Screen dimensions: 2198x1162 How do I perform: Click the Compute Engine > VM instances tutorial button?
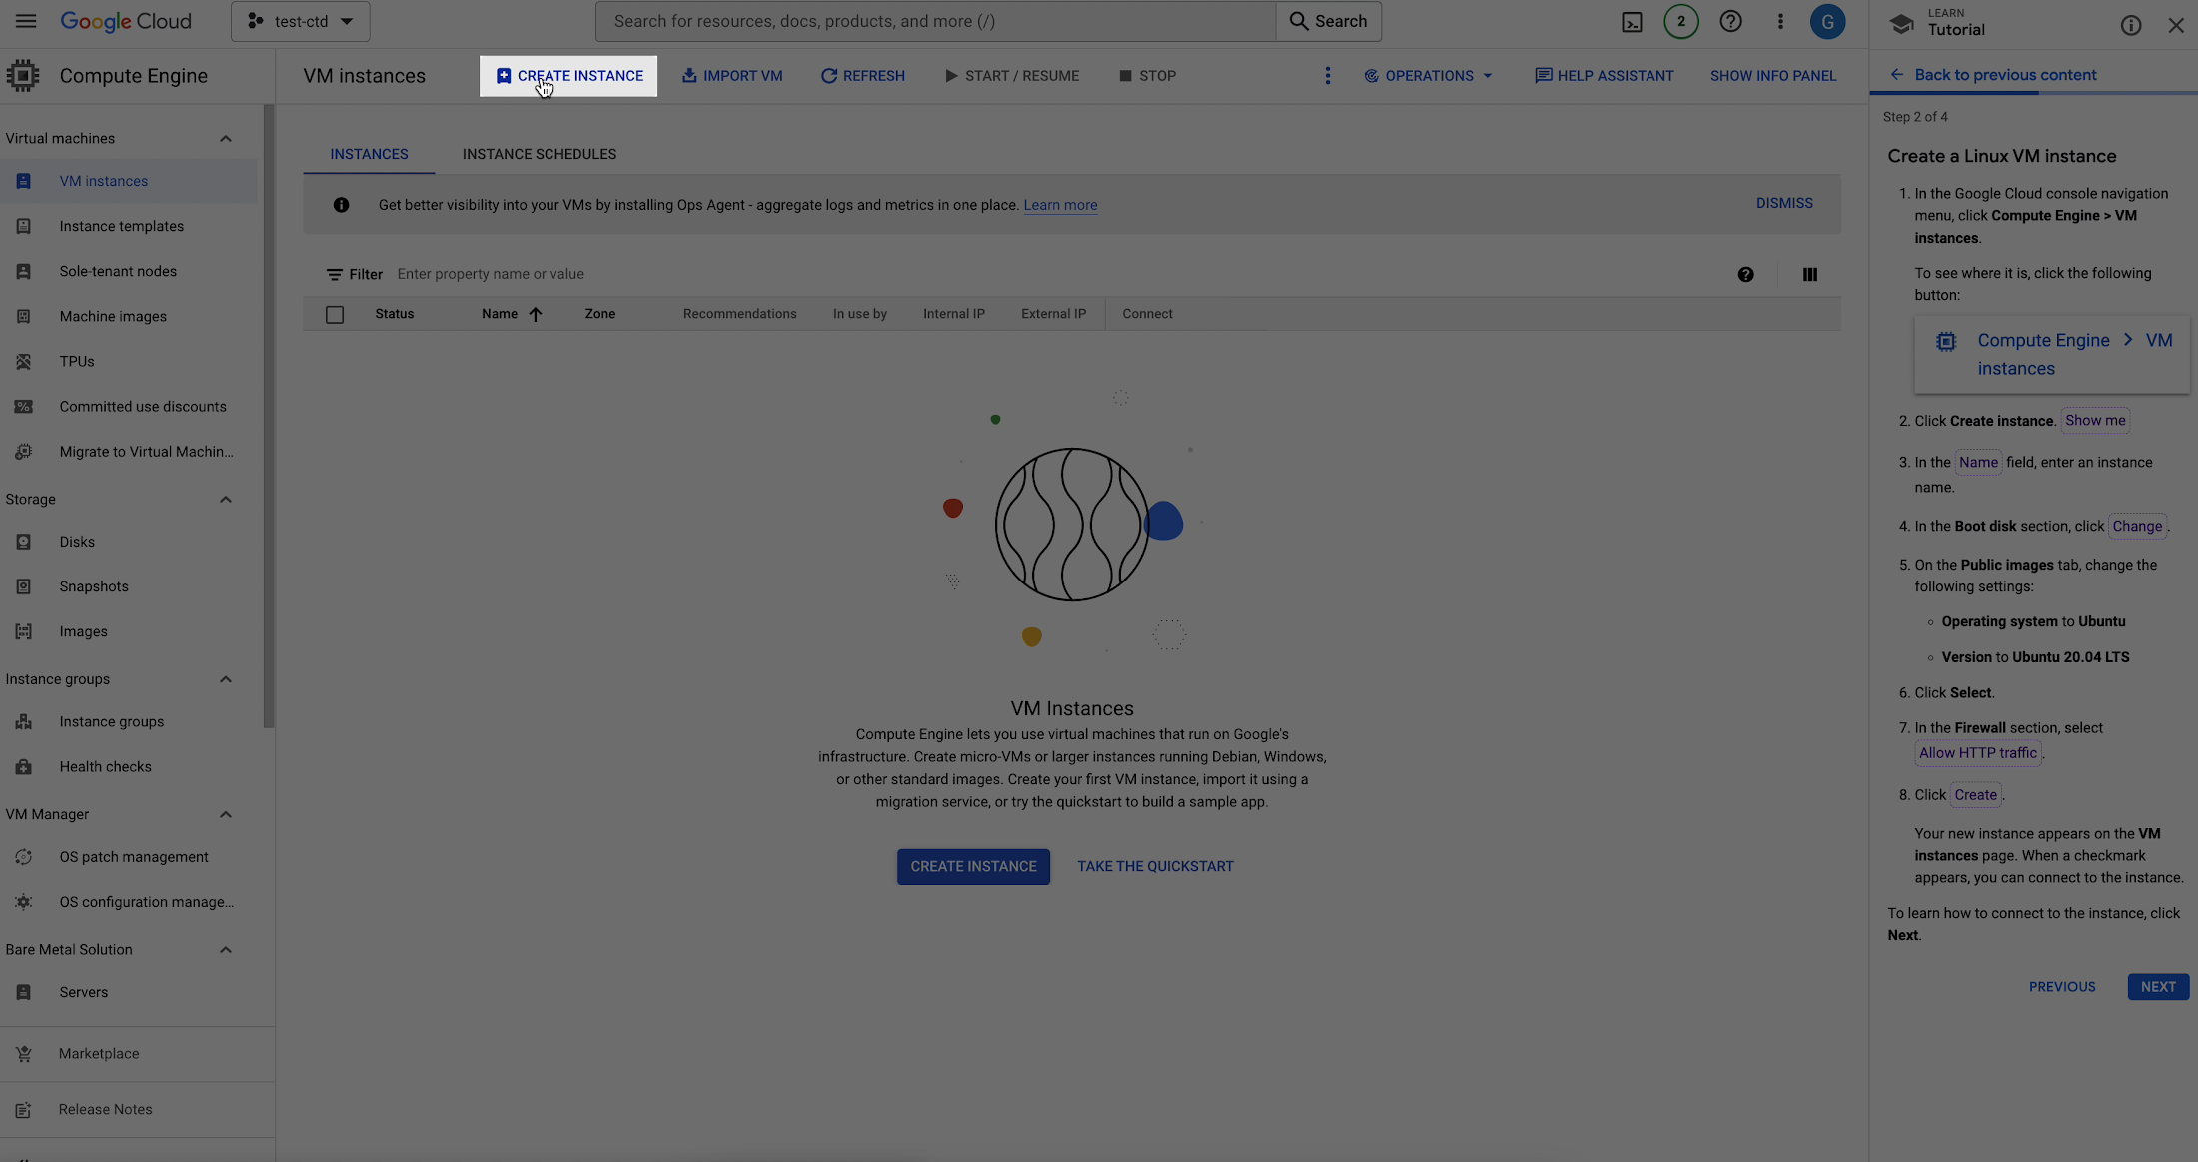2052,355
